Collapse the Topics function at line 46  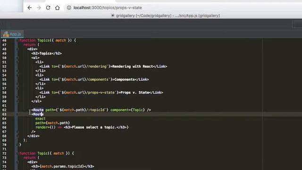(17, 40)
